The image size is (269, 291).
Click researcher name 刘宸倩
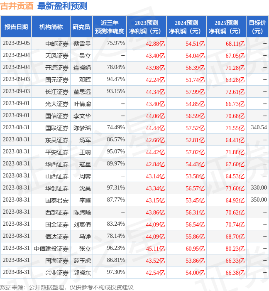tap(82, 224)
